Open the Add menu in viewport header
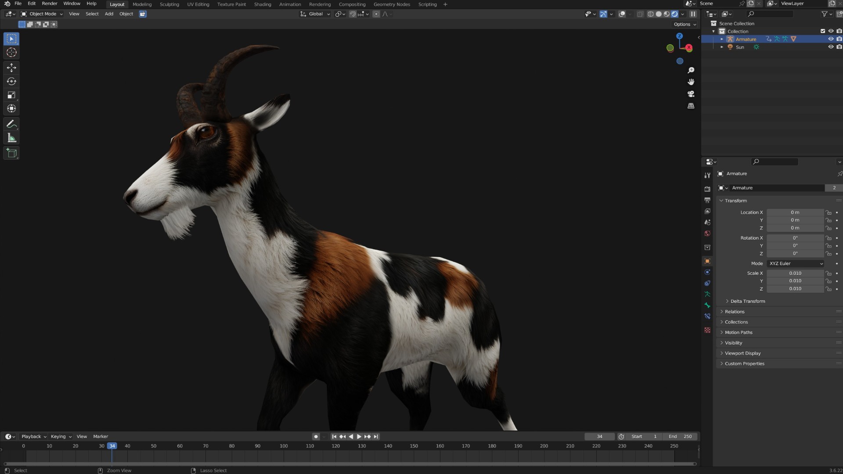 pyautogui.click(x=109, y=14)
